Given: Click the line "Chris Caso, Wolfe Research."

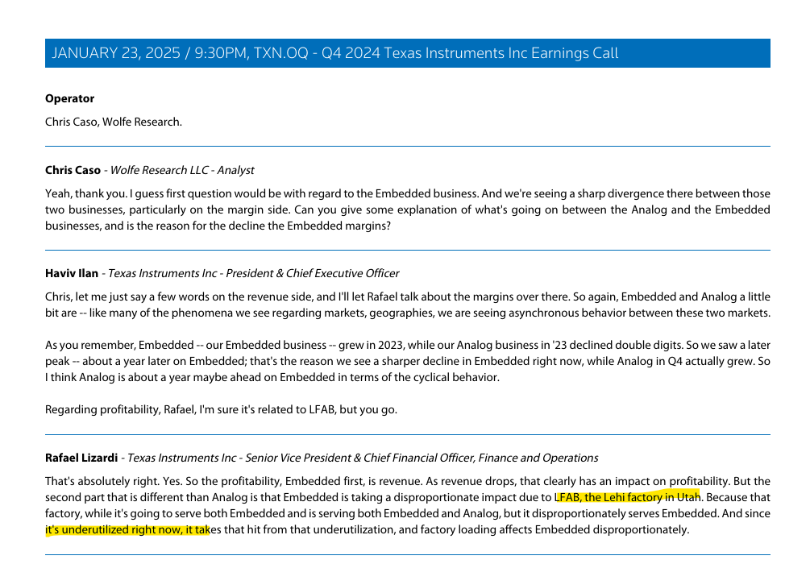Looking at the screenshot, I should point(114,122).
